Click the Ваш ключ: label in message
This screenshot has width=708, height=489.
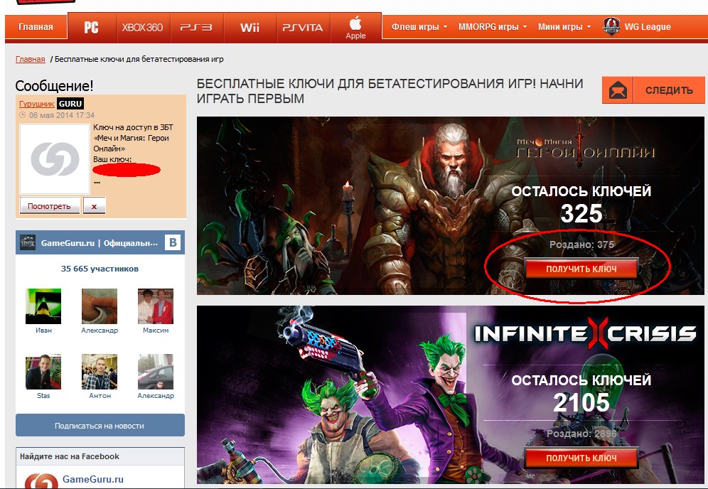click(x=112, y=159)
